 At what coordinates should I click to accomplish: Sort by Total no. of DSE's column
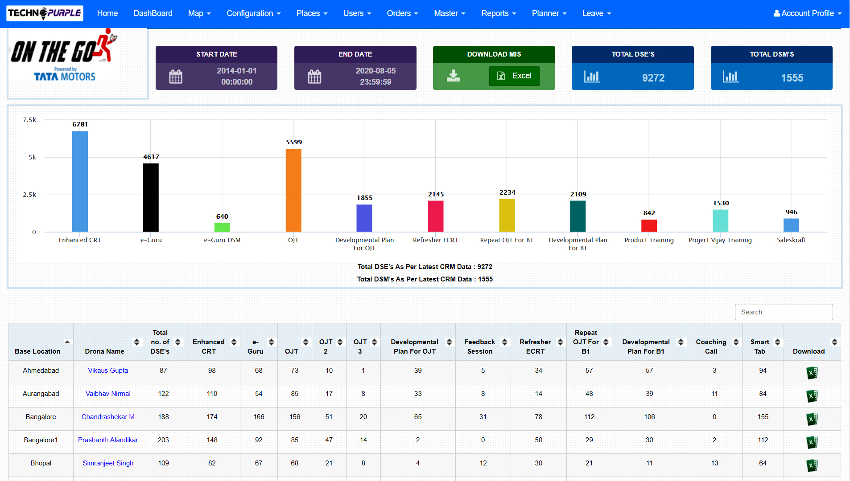pyautogui.click(x=177, y=342)
